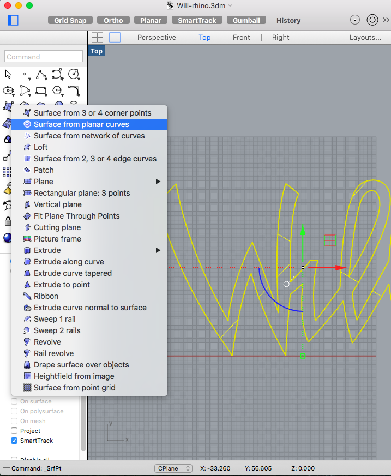
Task: Choose Drape surface over objects
Action: [x=89, y=365]
